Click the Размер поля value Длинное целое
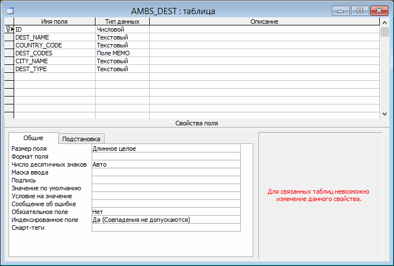Screen dimensions: 394x266 tap(166, 149)
